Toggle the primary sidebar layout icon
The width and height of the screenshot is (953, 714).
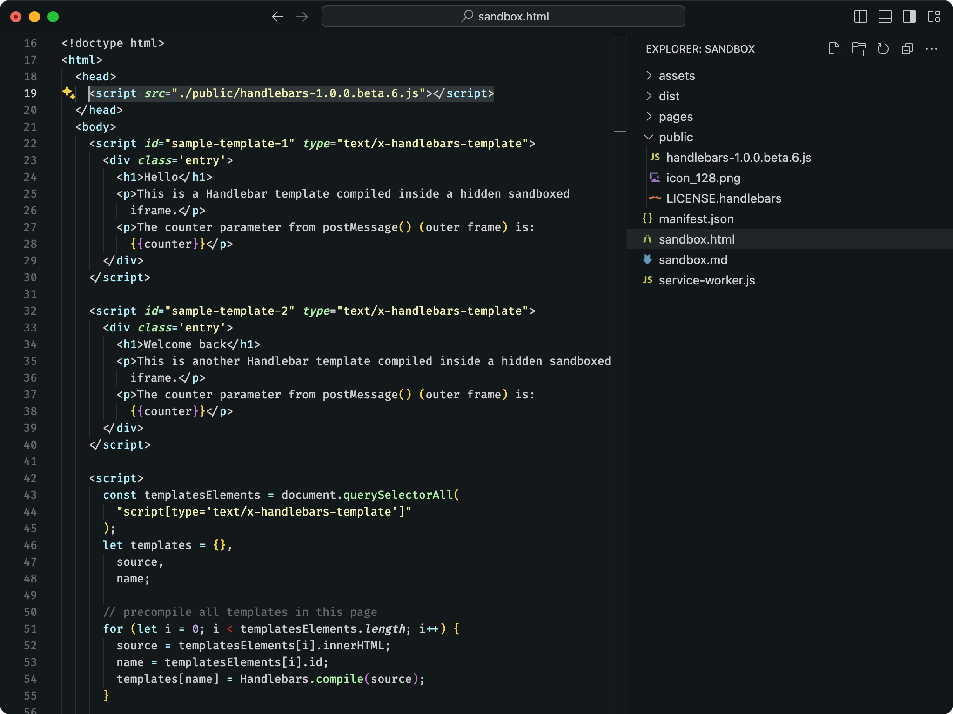[x=860, y=17]
